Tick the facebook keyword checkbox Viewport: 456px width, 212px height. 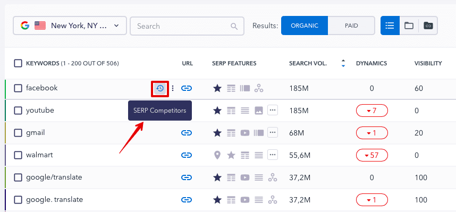pyautogui.click(x=18, y=88)
